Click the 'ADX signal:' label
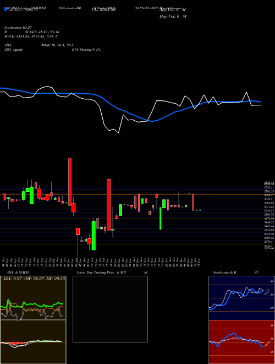 (14, 50)
